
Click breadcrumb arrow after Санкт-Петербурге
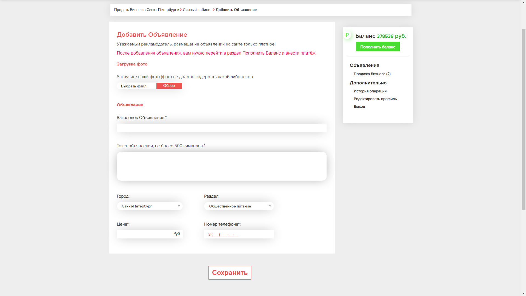click(181, 10)
